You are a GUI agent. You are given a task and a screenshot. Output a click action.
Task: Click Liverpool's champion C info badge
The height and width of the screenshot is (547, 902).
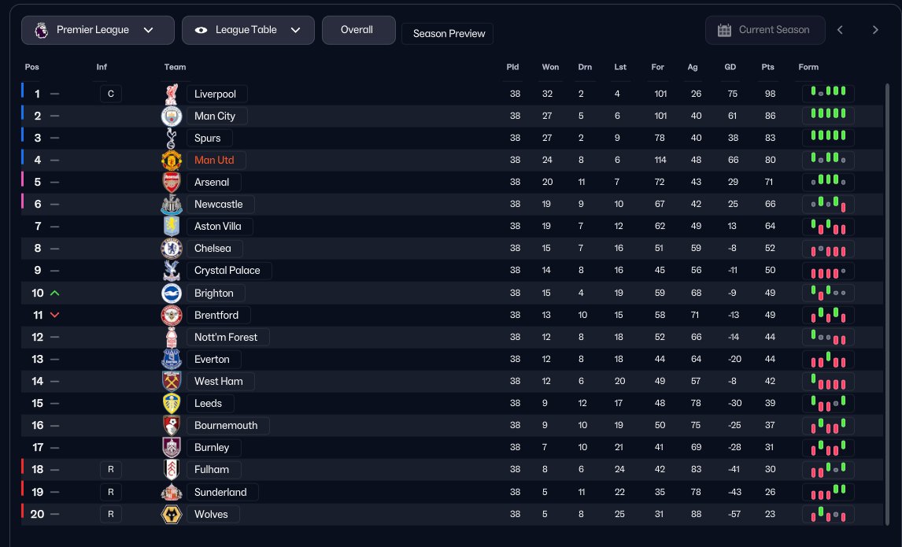pyautogui.click(x=110, y=94)
